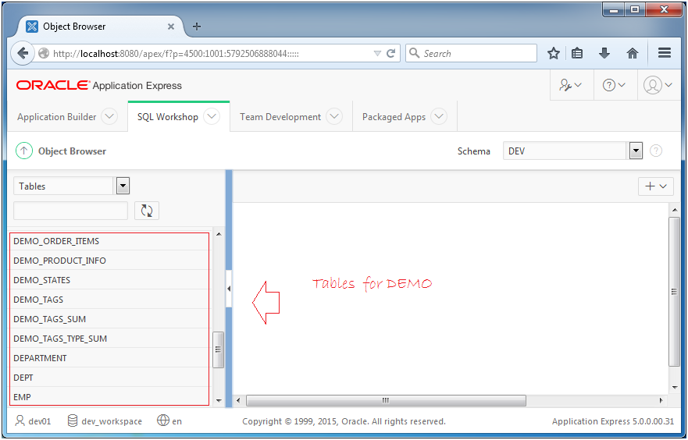Open the user account avatar menu
Screen dimensions: 688x440
click(658, 85)
